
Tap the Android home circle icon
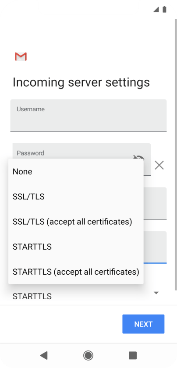click(88, 355)
